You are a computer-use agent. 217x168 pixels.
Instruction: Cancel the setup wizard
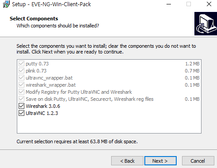198,161
